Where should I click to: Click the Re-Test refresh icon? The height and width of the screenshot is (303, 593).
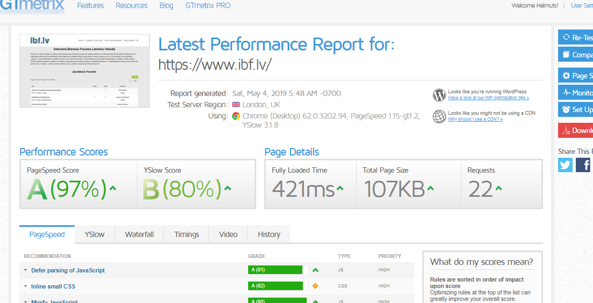pyautogui.click(x=566, y=38)
